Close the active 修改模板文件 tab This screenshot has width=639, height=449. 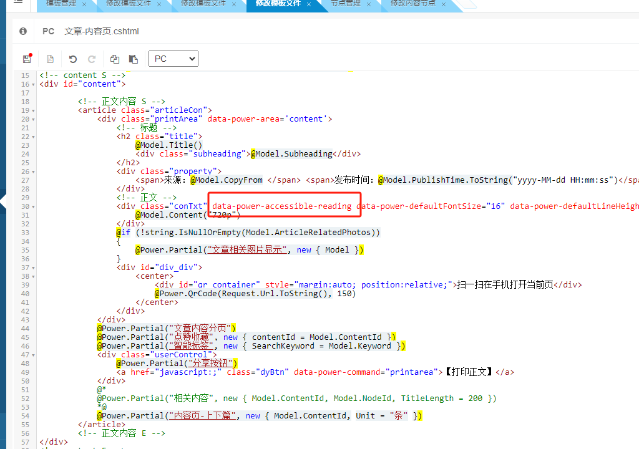(x=309, y=4)
